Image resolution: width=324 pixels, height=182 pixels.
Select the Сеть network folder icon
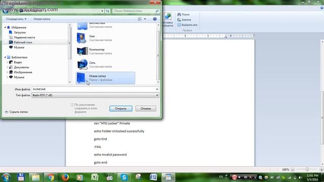(82, 64)
